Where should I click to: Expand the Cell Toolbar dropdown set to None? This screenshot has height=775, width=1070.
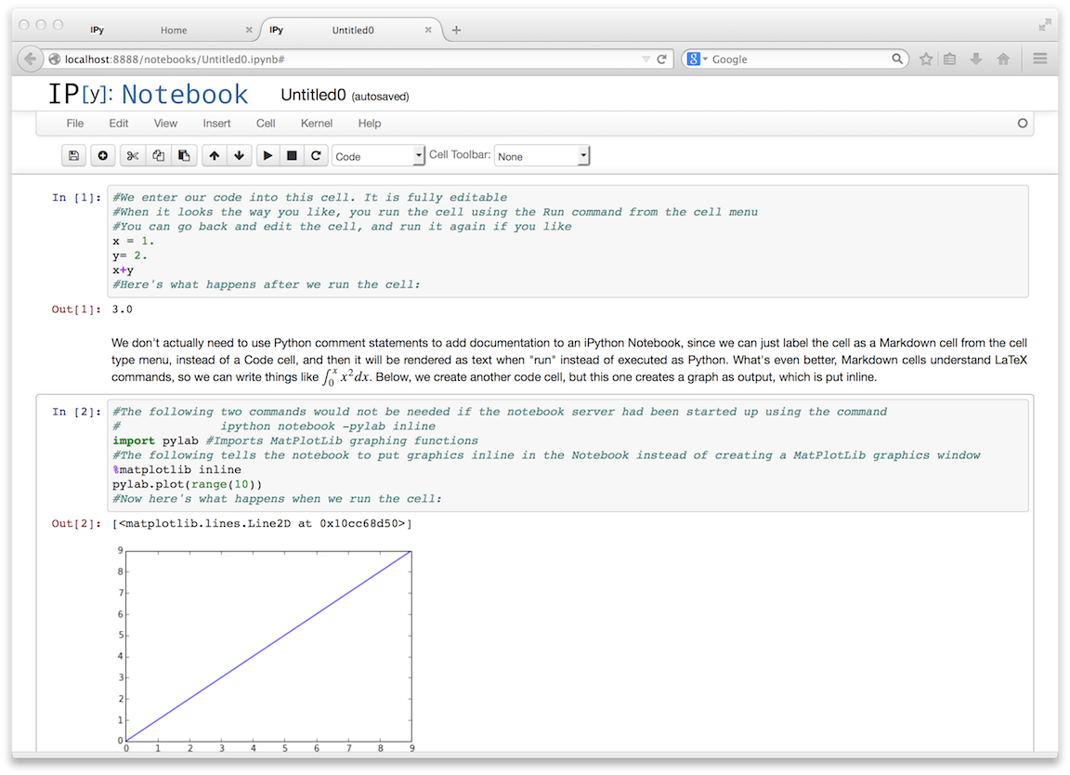click(x=542, y=156)
